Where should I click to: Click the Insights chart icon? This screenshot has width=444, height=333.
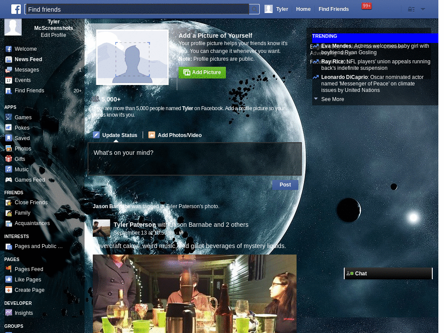coord(9,313)
